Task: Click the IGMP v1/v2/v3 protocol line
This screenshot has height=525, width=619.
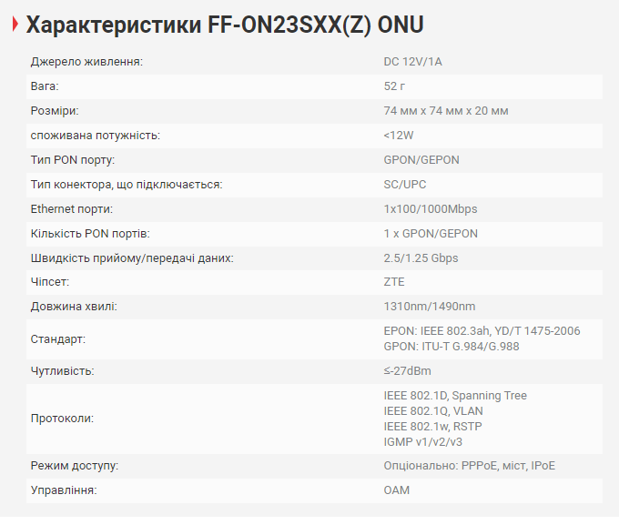Action: click(423, 442)
